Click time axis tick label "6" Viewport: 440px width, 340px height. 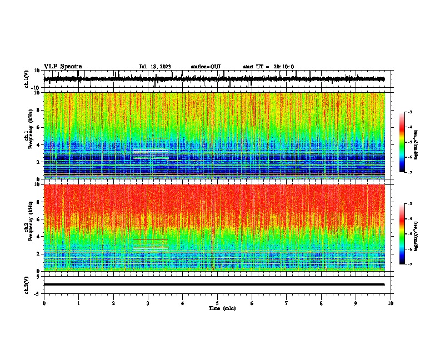[252, 303]
